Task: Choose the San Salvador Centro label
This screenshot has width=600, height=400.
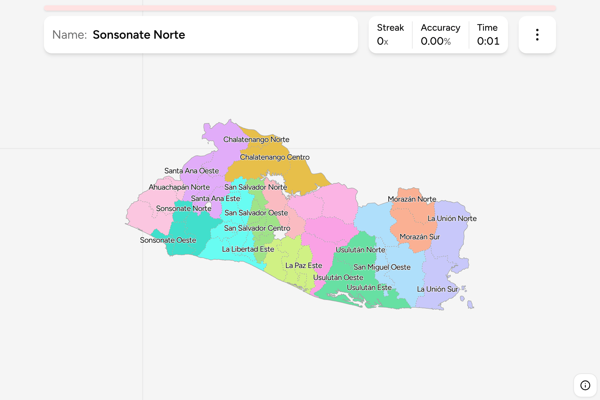Action: [257, 228]
